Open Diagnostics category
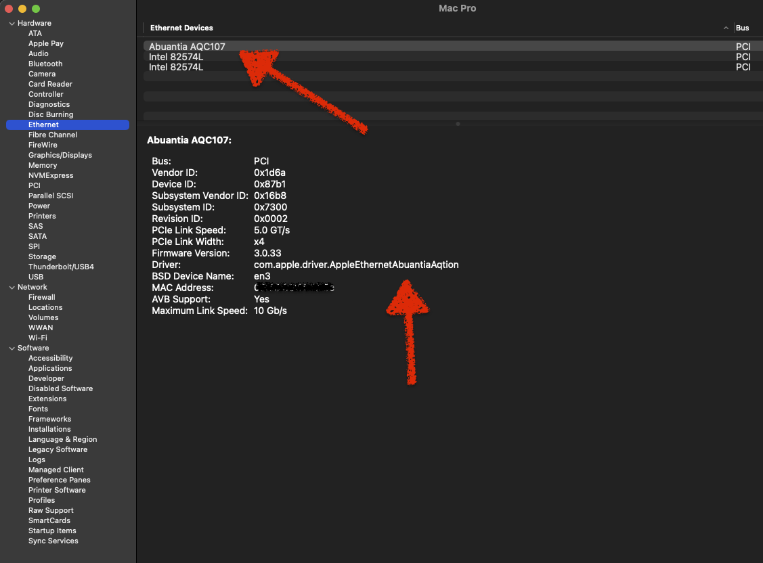The width and height of the screenshot is (763, 563). pos(49,104)
